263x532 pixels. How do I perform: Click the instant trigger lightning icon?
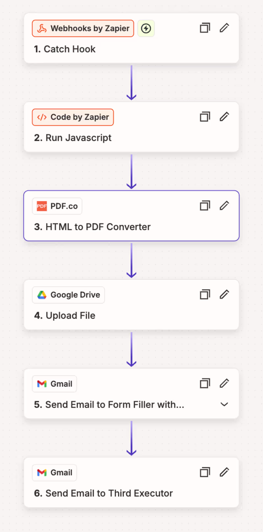tap(146, 29)
